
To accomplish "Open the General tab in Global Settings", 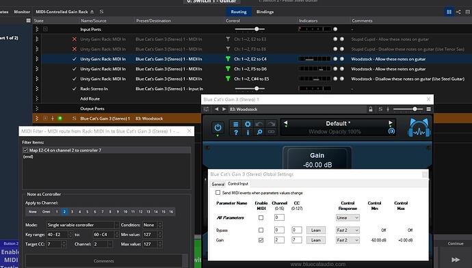I will pos(218,184).
